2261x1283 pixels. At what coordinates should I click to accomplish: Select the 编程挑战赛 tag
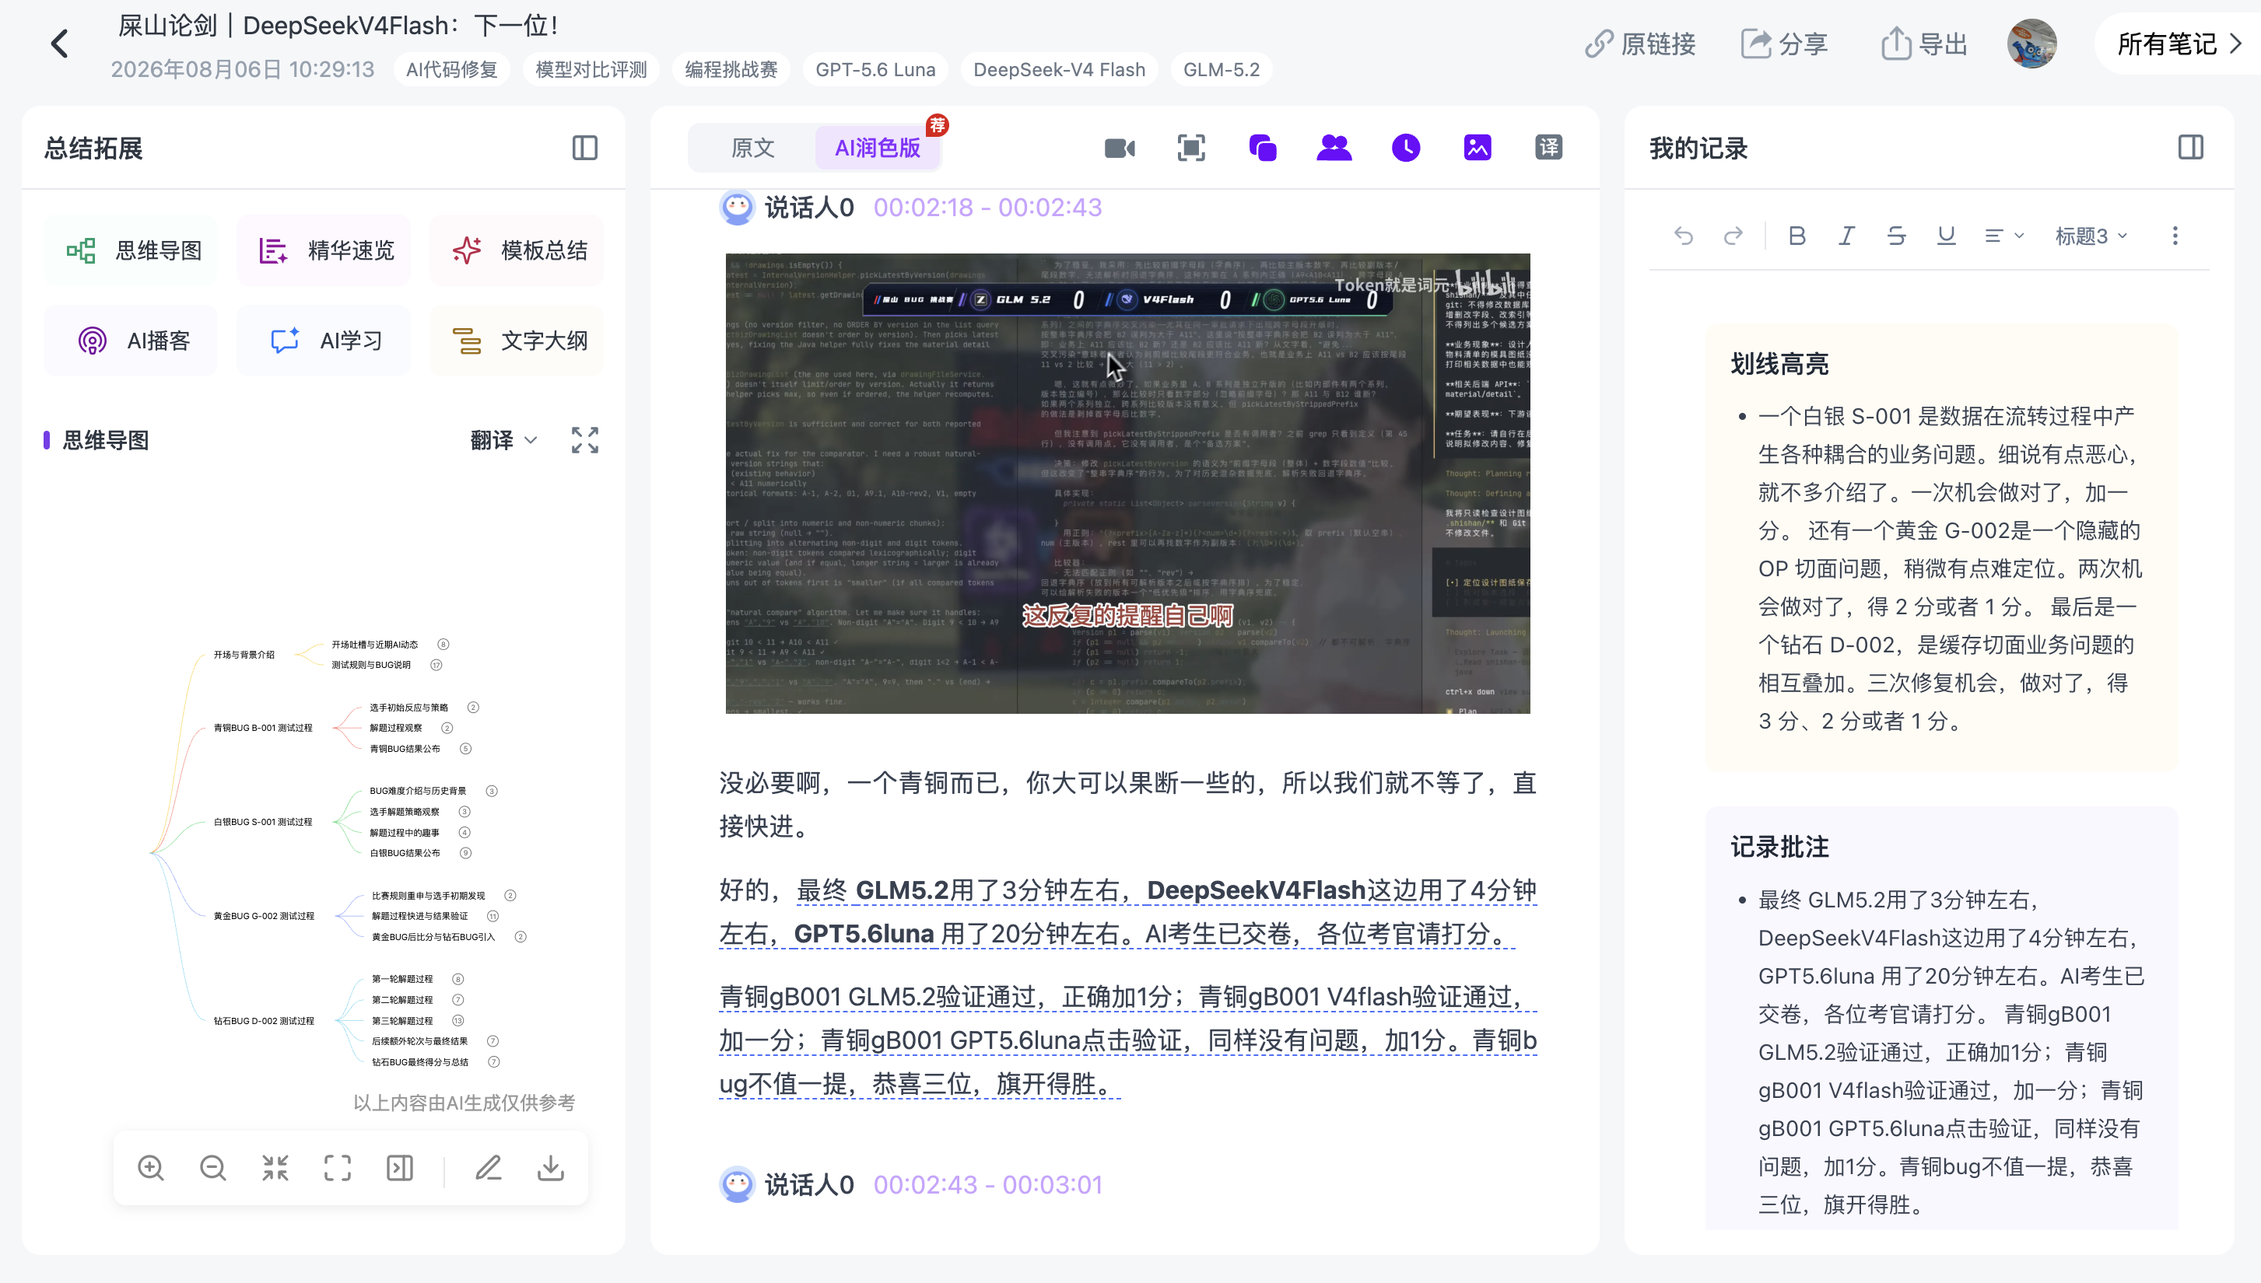731,70
